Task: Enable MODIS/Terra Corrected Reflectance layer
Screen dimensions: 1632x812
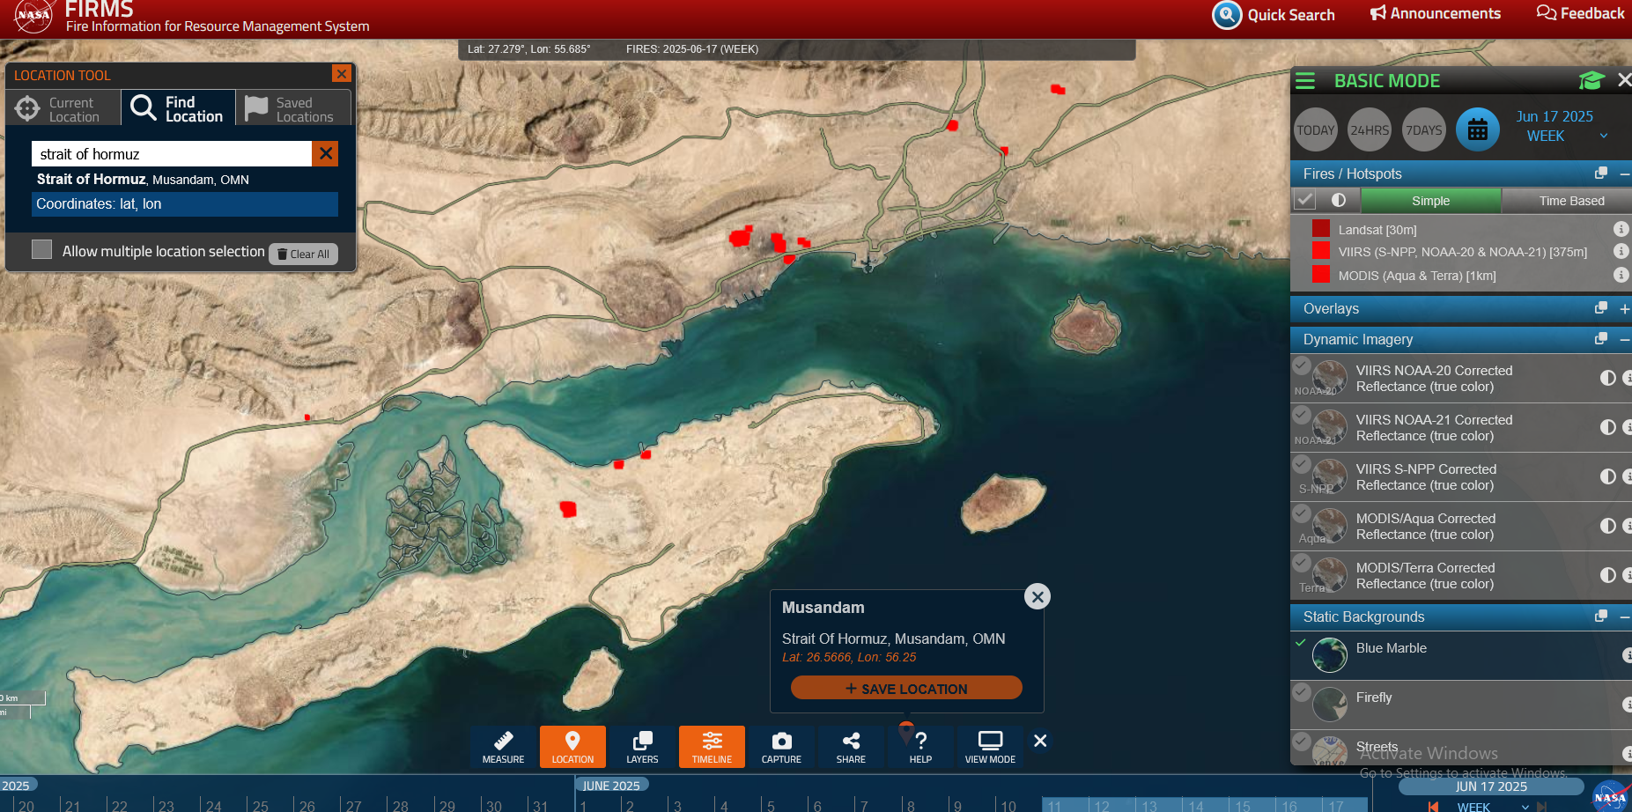Action: (1302, 562)
